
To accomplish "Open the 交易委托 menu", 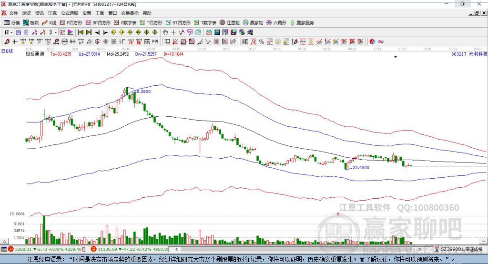I will (130, 13).
